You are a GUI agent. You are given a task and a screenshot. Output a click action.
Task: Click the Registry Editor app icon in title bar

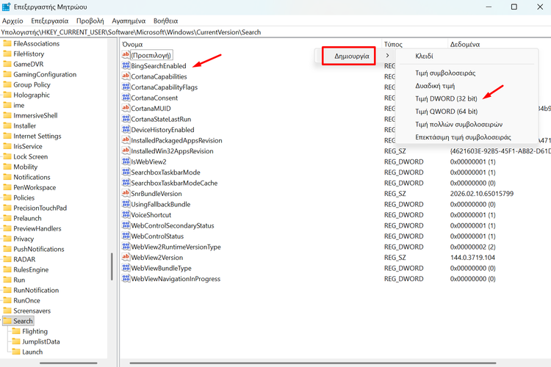point(7,7)
